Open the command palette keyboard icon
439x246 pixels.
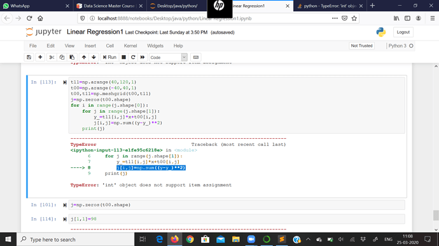(196, 57)
